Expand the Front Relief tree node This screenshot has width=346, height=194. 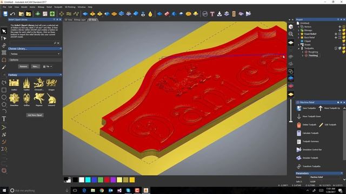299,34
